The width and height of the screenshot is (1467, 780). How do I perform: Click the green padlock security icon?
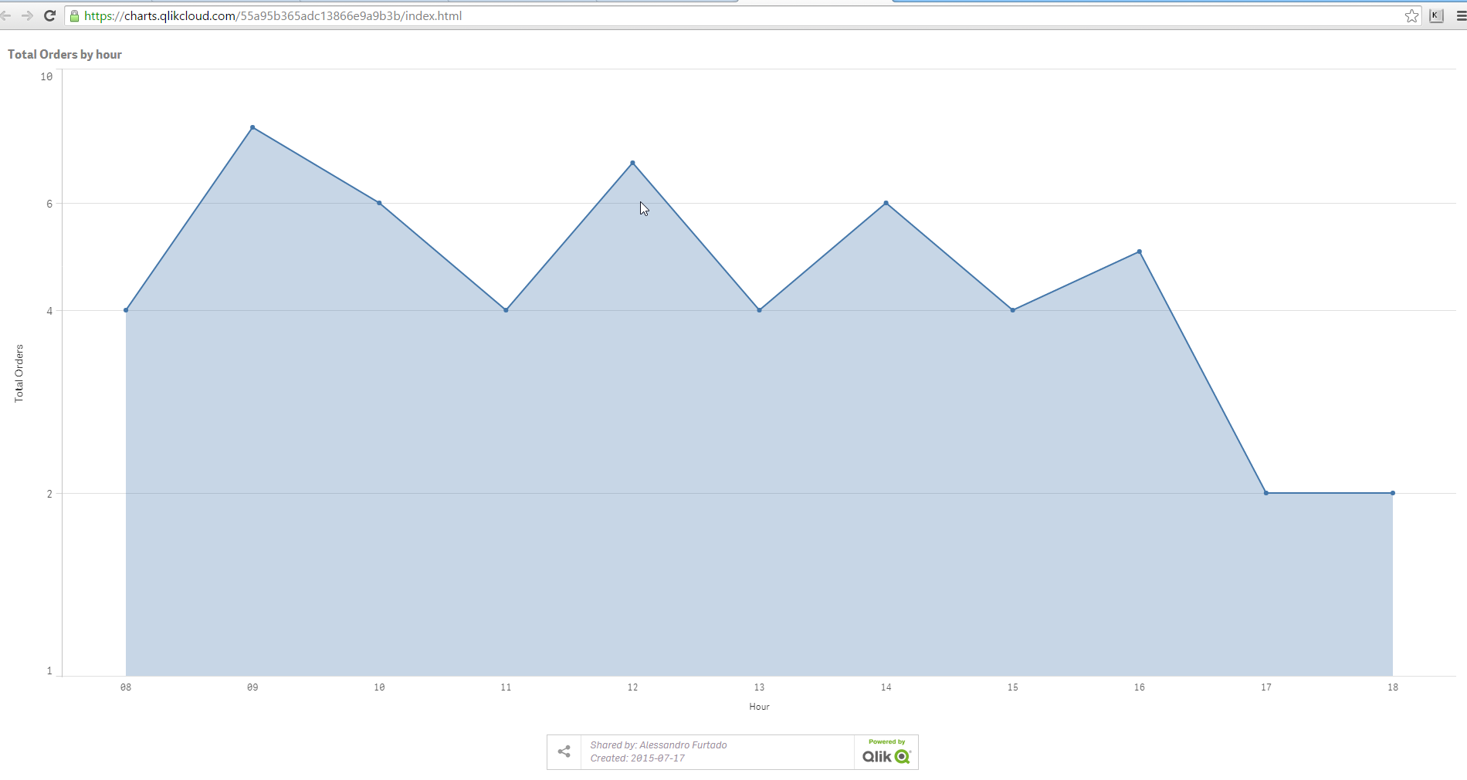tap(74, 15)
